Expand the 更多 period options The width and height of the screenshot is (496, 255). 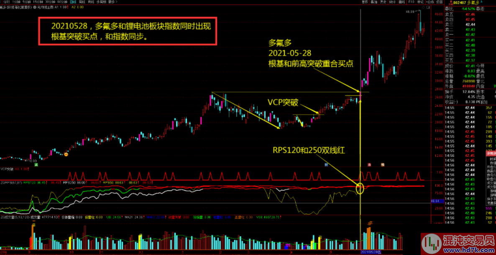(111, 2)
